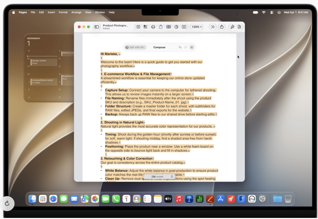This screenshot has width=318, height=219.
Task: Click the clipboard paste icon in toolbar
Action: tap(161, 27)
